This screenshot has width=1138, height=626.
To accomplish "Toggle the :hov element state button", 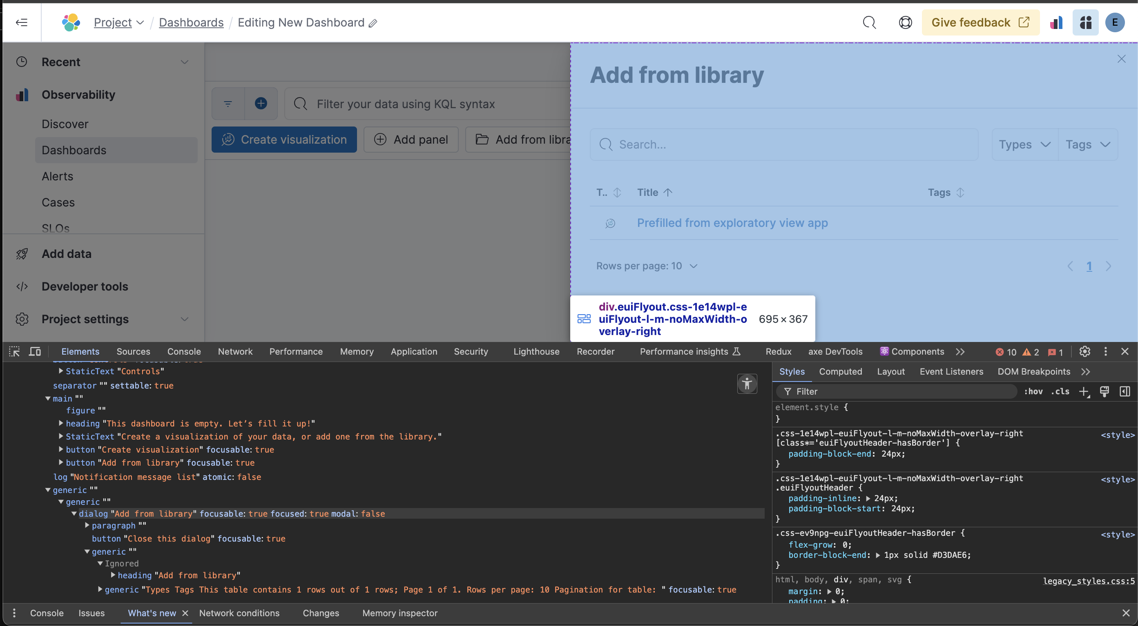I will (1033, 392).
